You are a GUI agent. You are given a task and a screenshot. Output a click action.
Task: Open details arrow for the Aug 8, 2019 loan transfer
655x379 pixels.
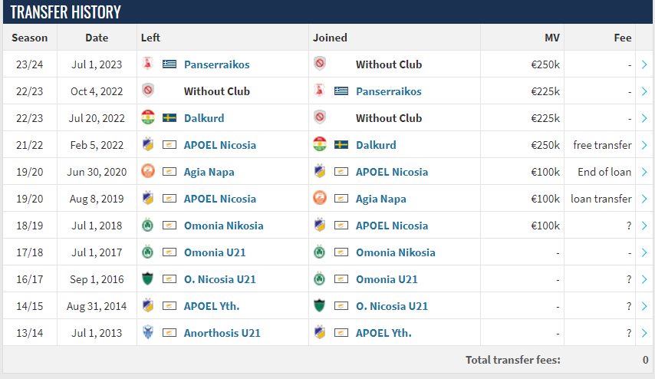[644, 199]
